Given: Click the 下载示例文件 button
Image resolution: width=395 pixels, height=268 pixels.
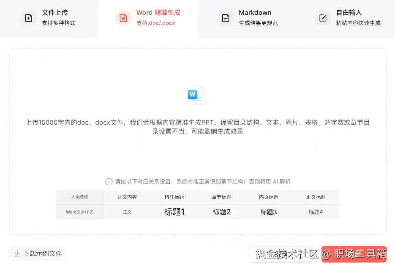Looking at the screenshot, I should 38,253.
